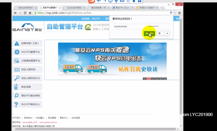Image resolution: width=217 pixels, height=131 pixels.
Task: Open the www.zzidc.com.cn link
Action: click(x=48, y=122)
